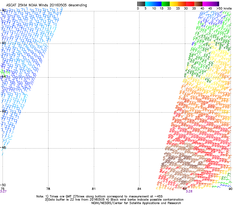Select the '-44' latitude axis label
233x205 pixels.
(x=3, y=77)
